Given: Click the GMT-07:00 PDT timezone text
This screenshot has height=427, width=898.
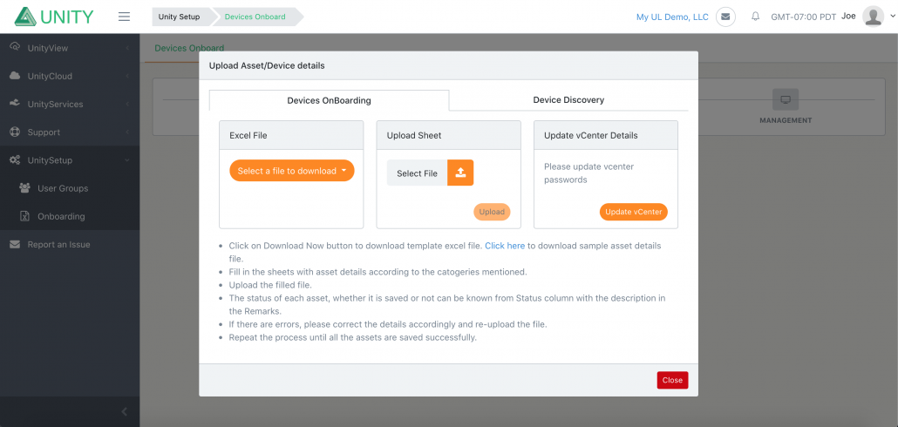Looking at the screenshot, I should point(804,17).
